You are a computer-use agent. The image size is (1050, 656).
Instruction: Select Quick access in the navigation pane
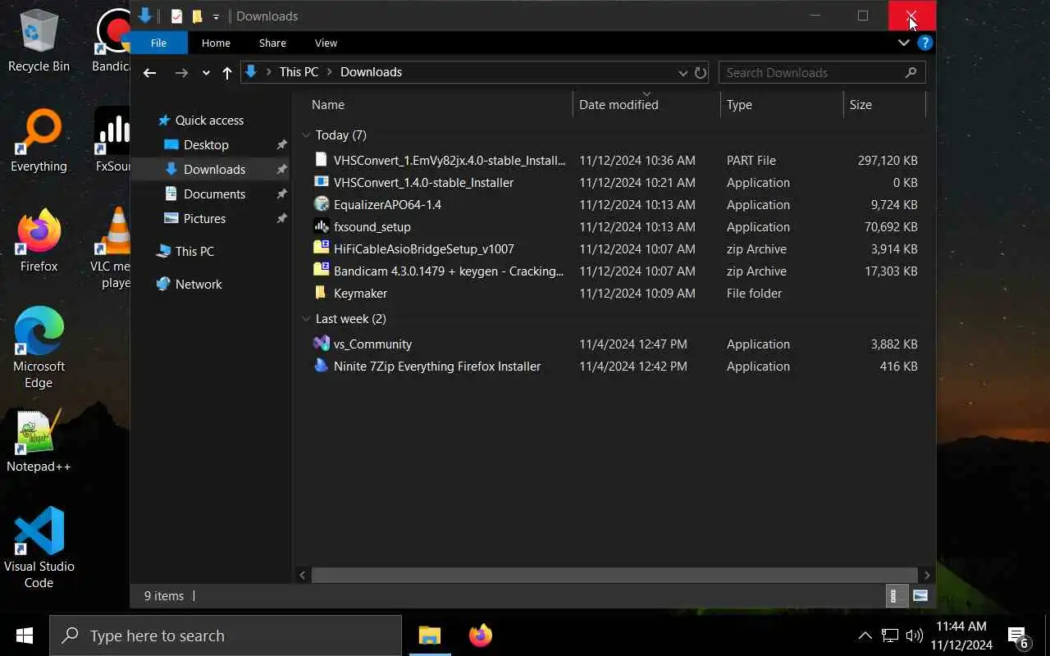pyautogui.click(x=209, y=120)
